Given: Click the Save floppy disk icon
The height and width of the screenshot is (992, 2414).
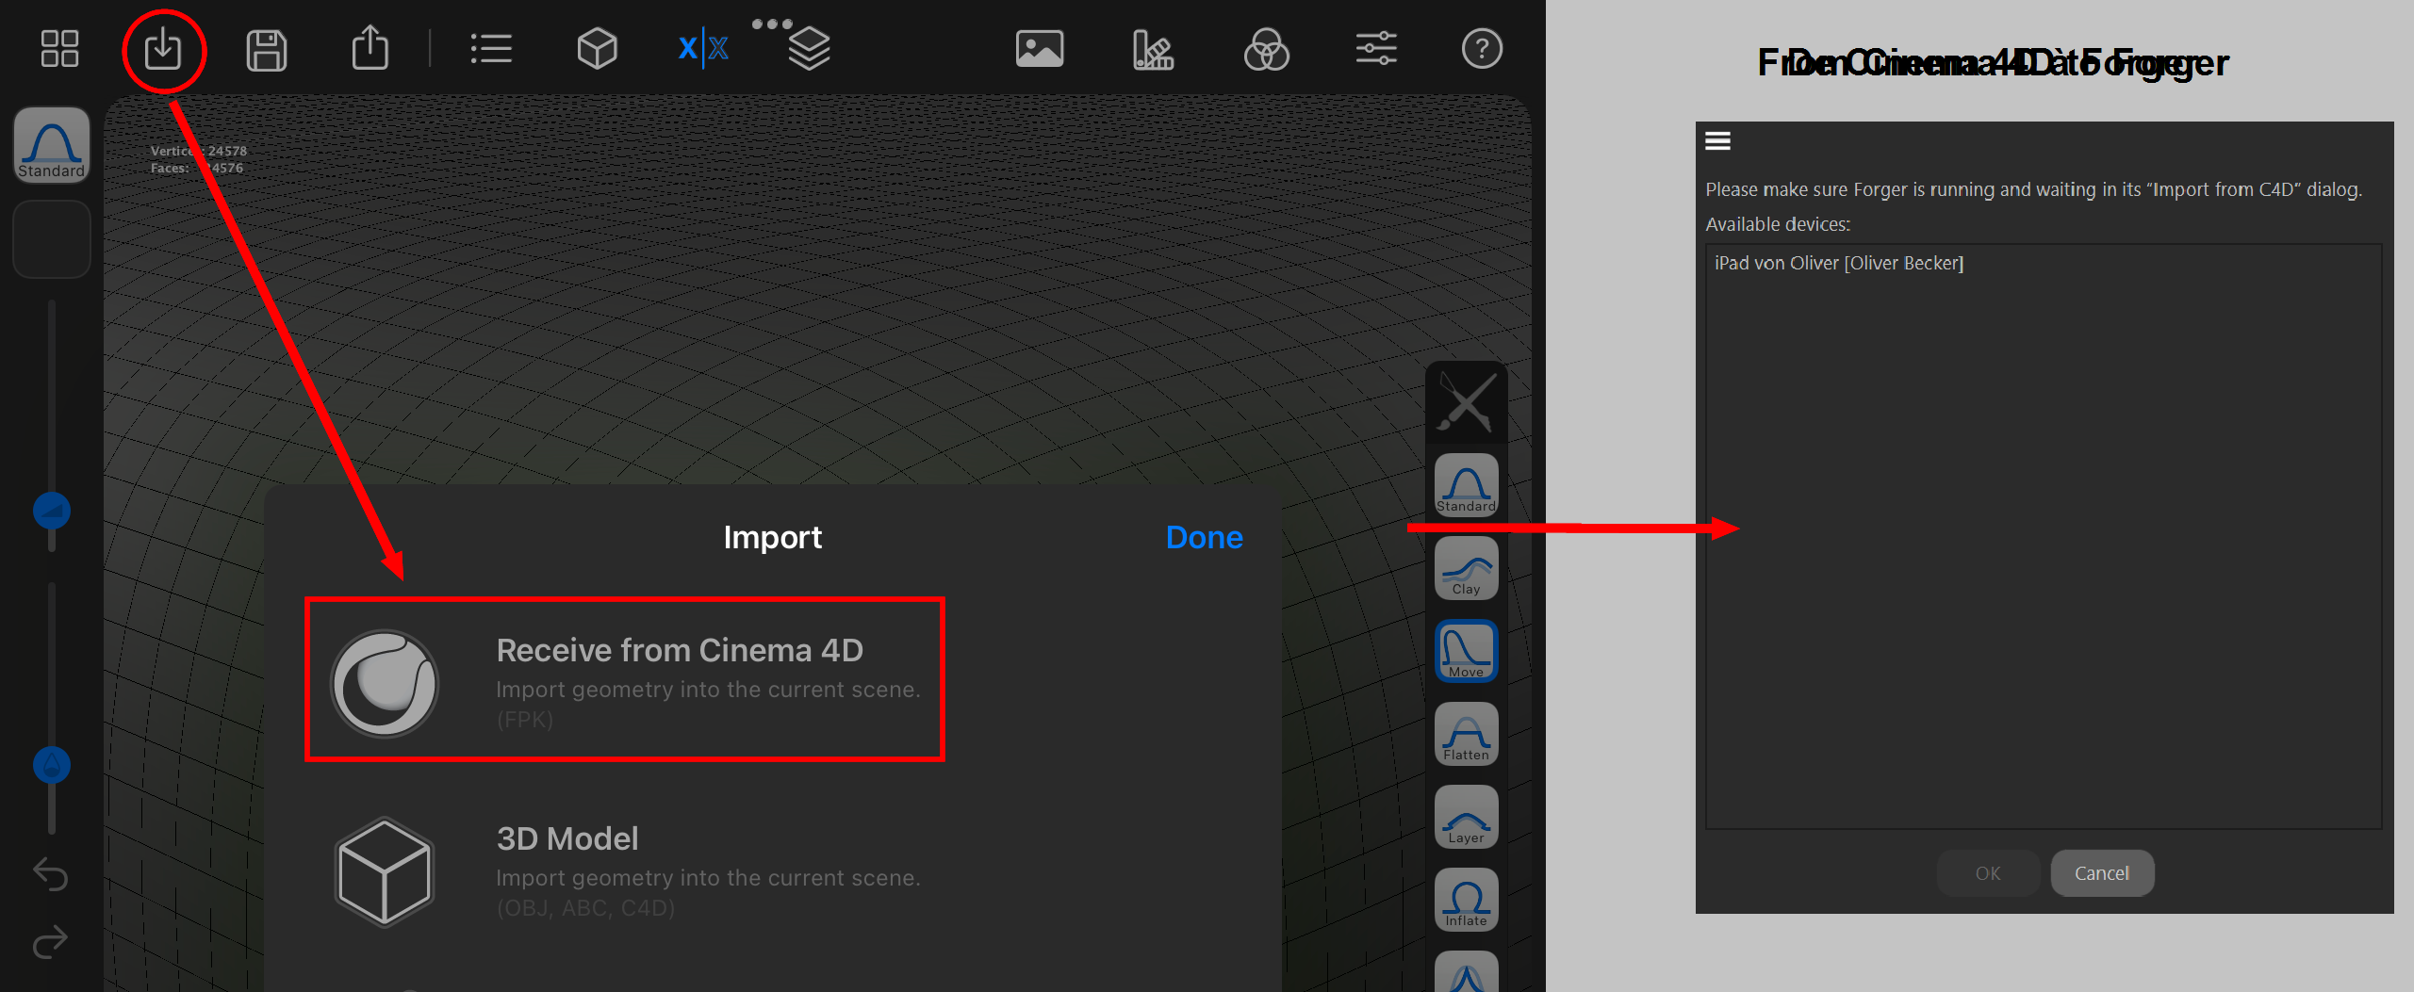Looking at the screenshot, I should (267, 50).
